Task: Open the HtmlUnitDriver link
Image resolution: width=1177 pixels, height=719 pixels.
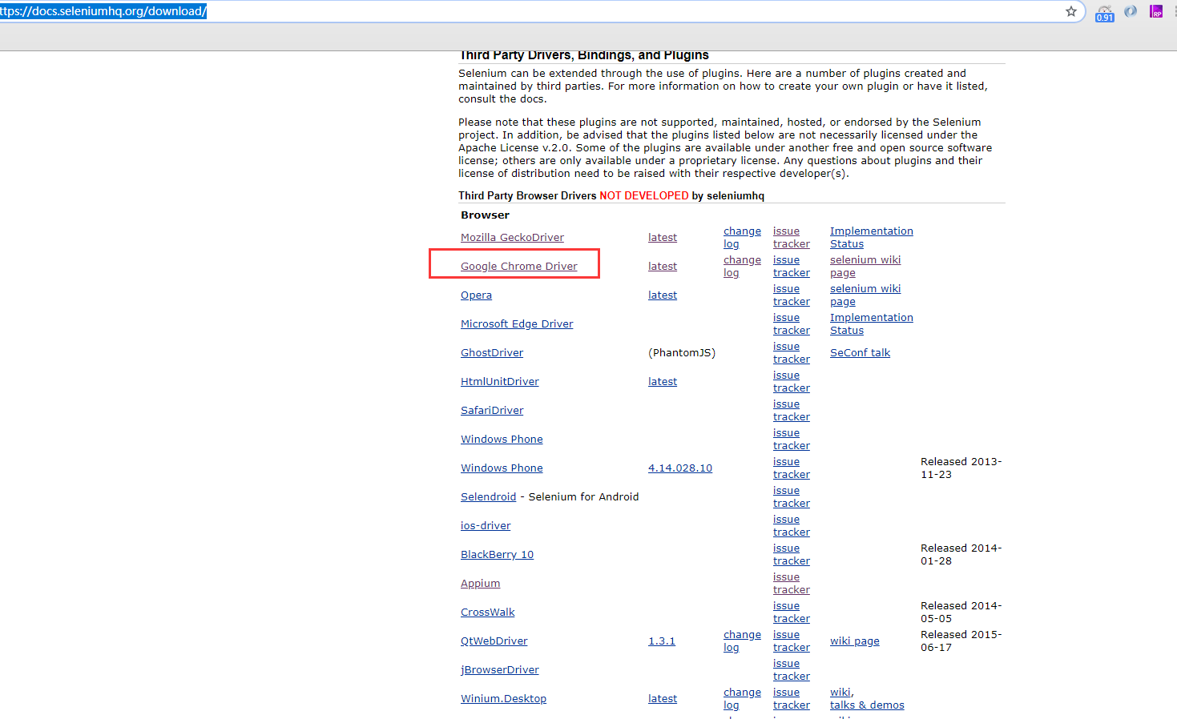Action: point(500,381)
